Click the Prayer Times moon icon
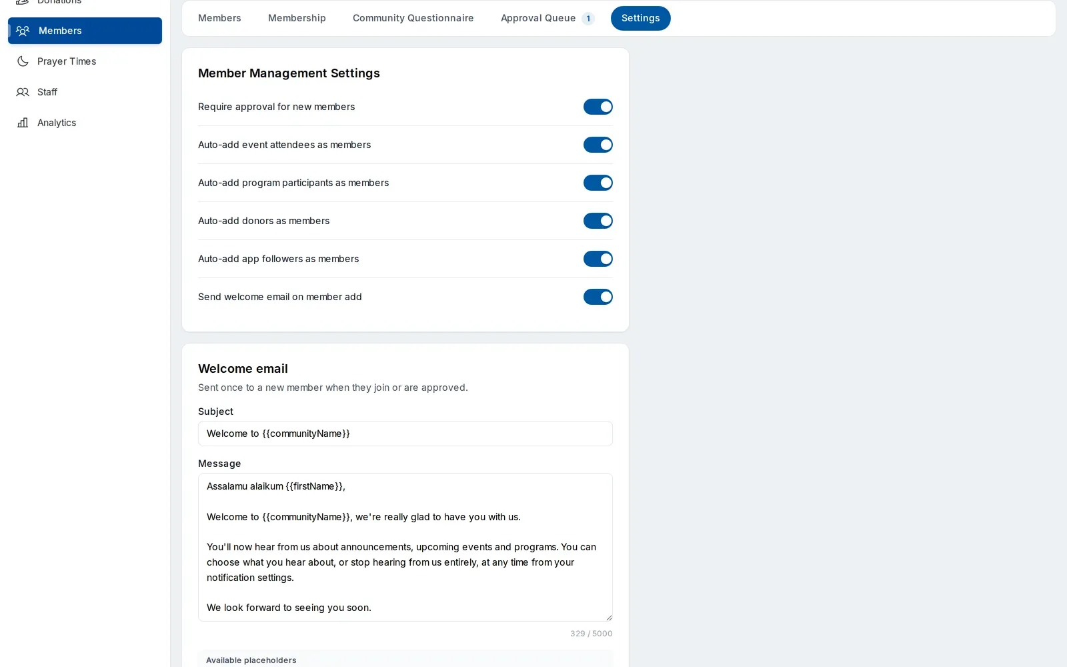The image size is (1067, 667). (23, 61)
